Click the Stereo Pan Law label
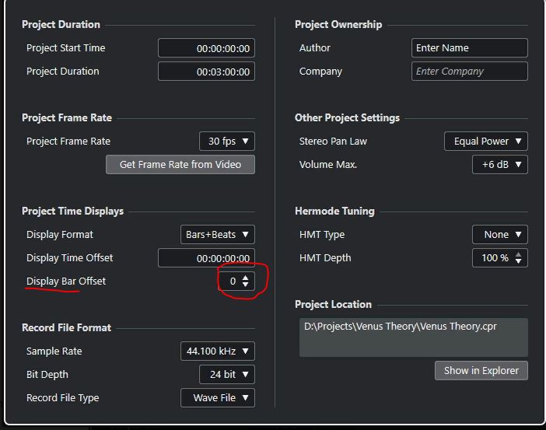 333,141
